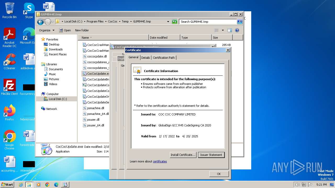Open the Videos library
The height and width of the screenshot is (188, 335).
[x=53, y=84]
